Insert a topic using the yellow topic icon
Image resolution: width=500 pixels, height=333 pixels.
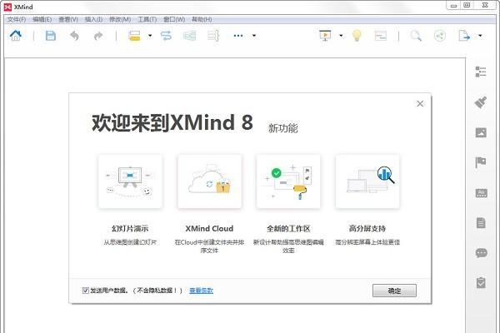pos(134,36)
